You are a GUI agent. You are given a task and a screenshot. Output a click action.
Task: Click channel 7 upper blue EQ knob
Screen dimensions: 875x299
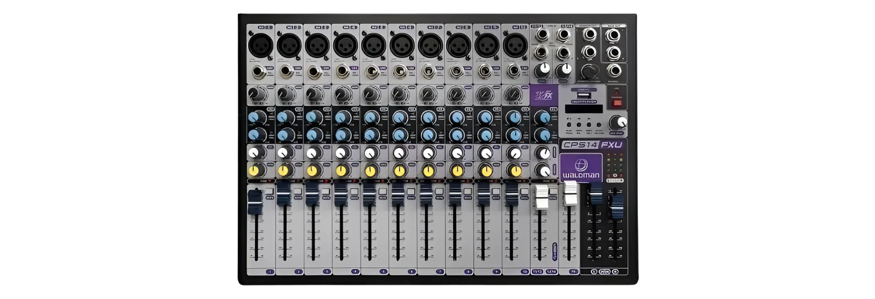click(x=428, y=118)
